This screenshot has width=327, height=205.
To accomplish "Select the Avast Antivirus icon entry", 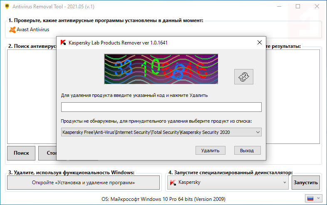I will (x=13, y=30).
